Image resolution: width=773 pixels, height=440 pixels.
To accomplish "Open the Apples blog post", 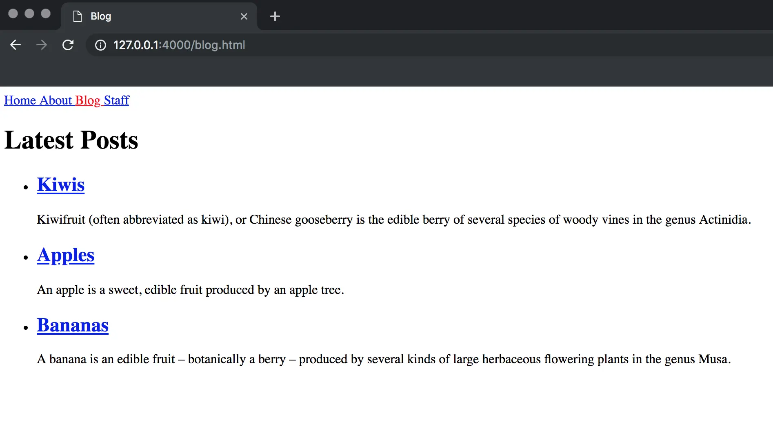I will [65, 256].
